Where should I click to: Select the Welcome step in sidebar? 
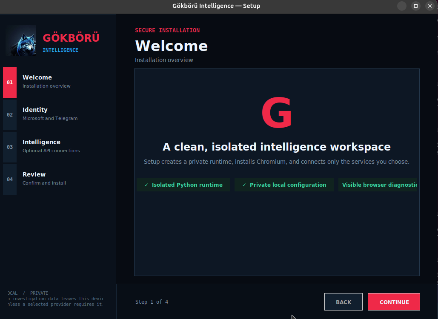(x=58, y=83)
